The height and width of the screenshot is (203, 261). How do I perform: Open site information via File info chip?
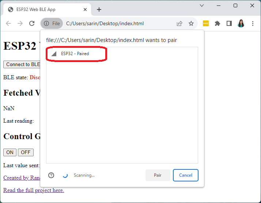pos(52,23)
